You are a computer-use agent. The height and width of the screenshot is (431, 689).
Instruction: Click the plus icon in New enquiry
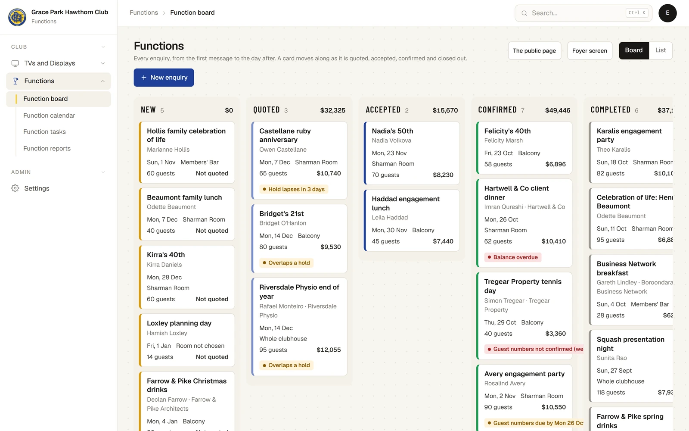coord(144,78)
